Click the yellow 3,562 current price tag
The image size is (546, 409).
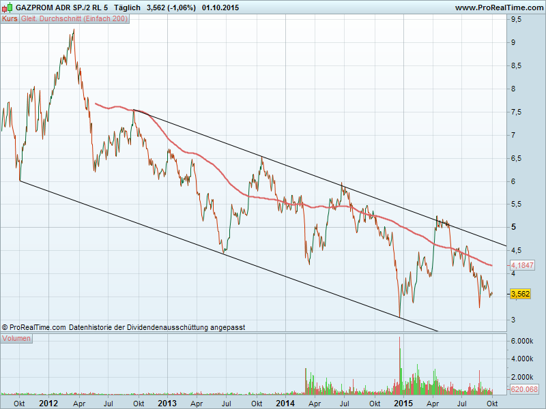pos(520,294)
